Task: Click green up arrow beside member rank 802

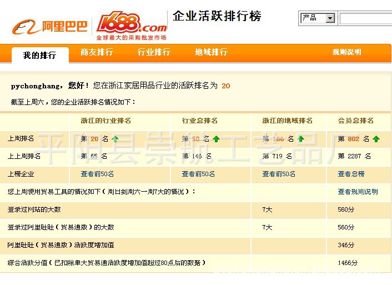Action: 376,139
